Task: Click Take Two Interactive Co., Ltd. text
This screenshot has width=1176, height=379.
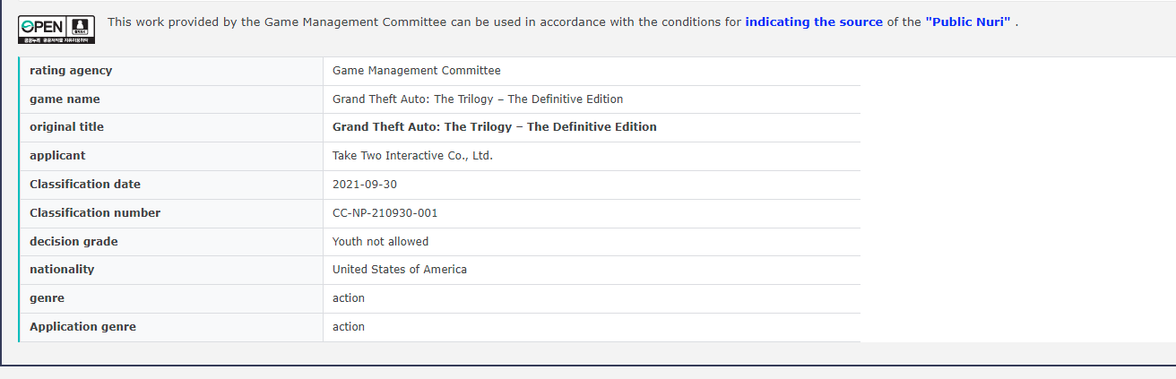Action: [x=412, y=156]
